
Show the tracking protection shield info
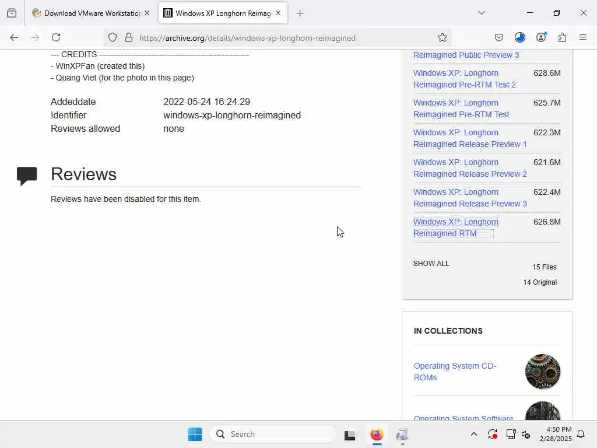[x=113, y=37]
